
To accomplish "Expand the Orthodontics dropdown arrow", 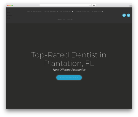I will click(72, 11).
